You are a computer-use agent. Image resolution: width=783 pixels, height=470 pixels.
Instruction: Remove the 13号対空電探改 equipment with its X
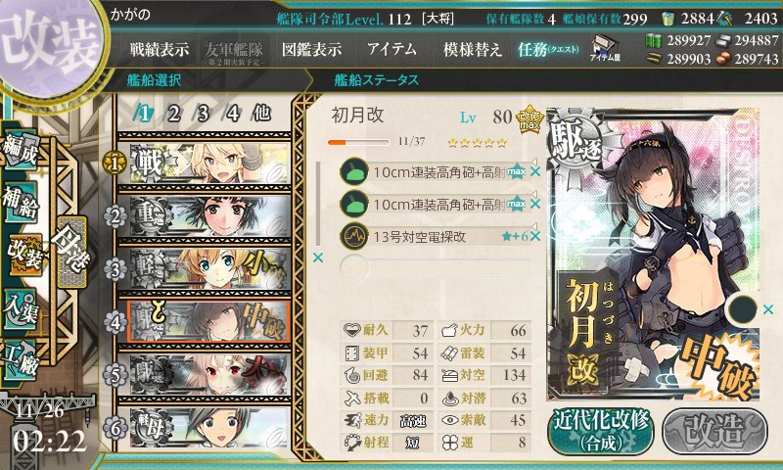coord(535,236)
